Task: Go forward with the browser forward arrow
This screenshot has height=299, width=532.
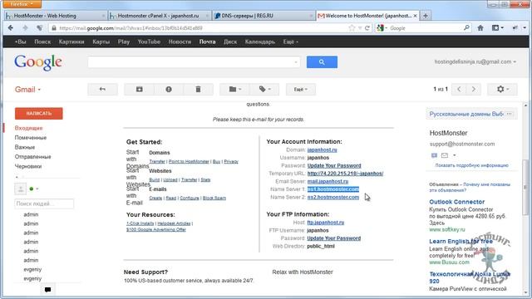Action: point(25,28)
